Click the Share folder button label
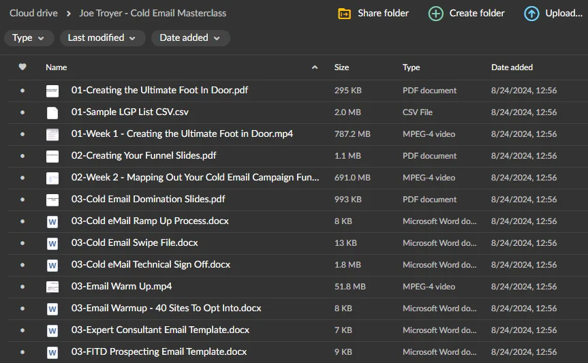This screenshot has width=588, height=363. [383, 13]
